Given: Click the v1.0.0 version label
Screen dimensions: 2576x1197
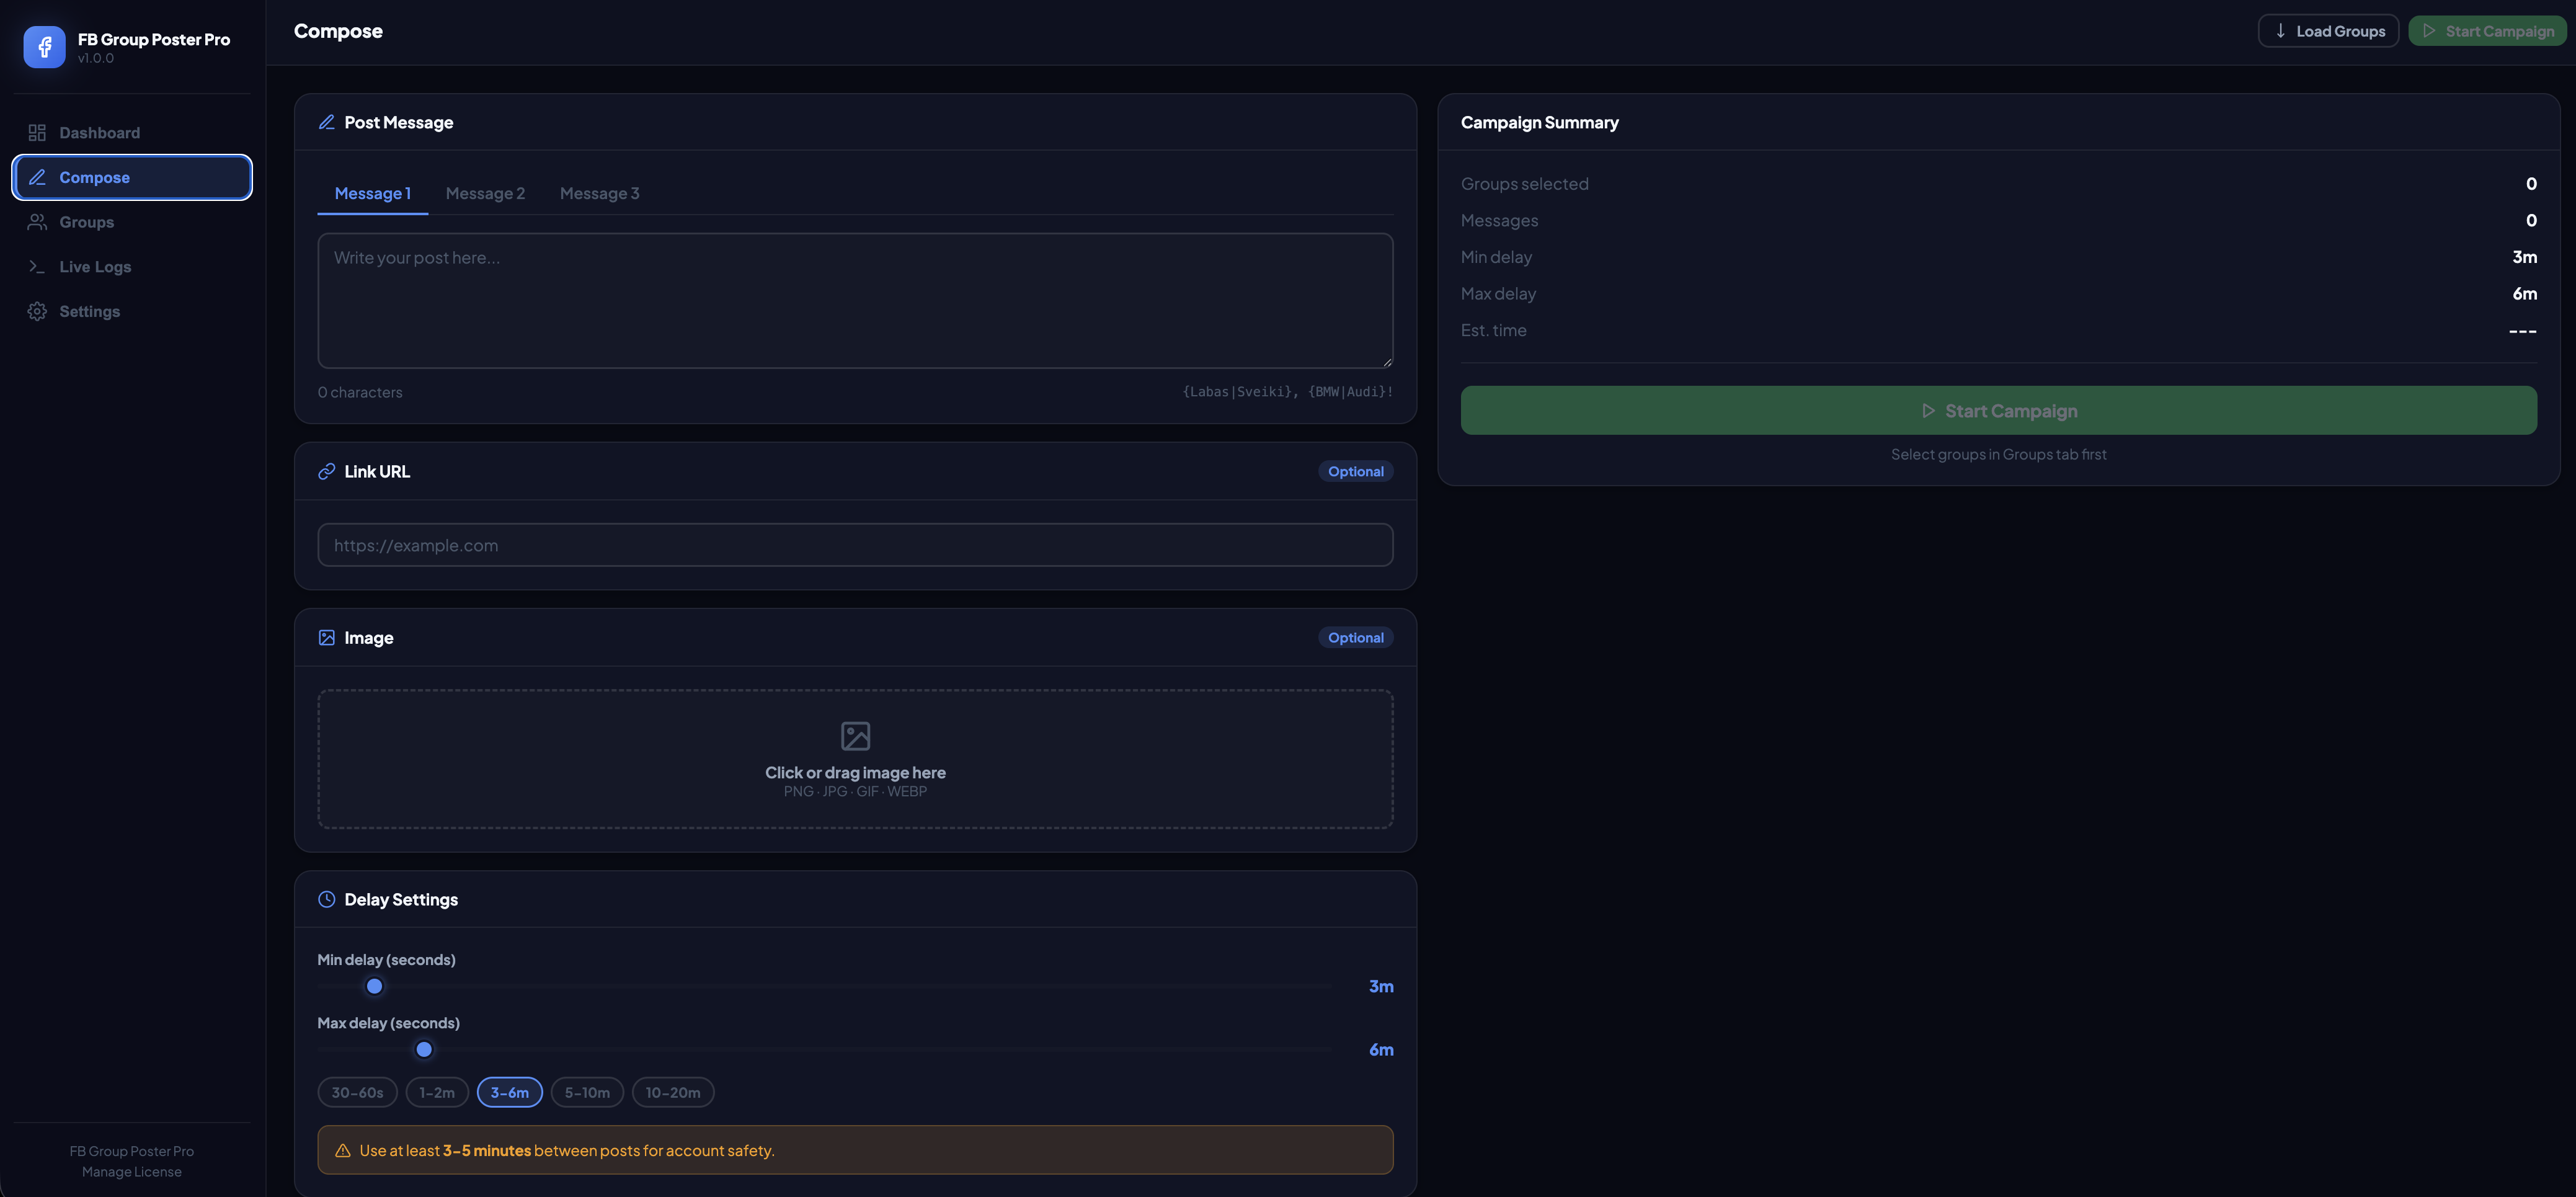Looking at the screenshot, I should pos(95,58).
